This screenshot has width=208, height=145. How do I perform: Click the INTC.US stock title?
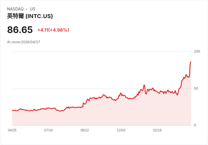30,16
